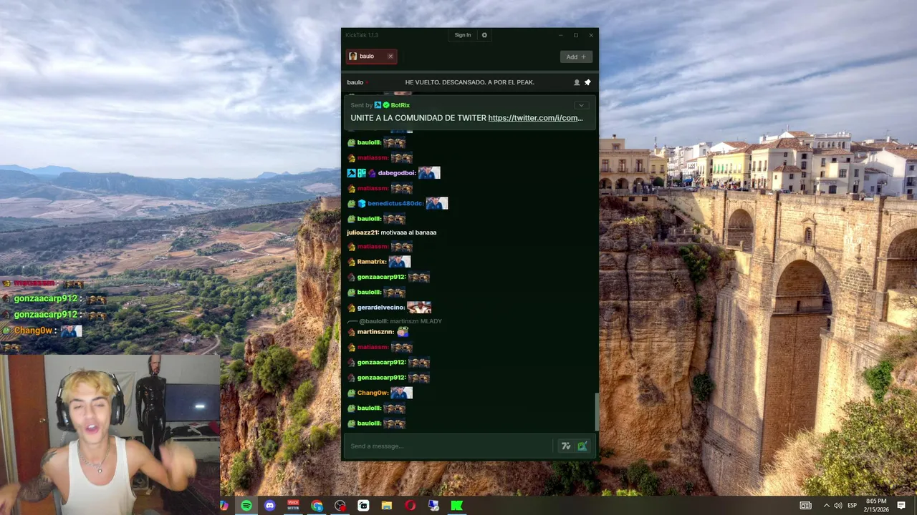
Task: Click the Sign In button
Action: pos(463,35)
